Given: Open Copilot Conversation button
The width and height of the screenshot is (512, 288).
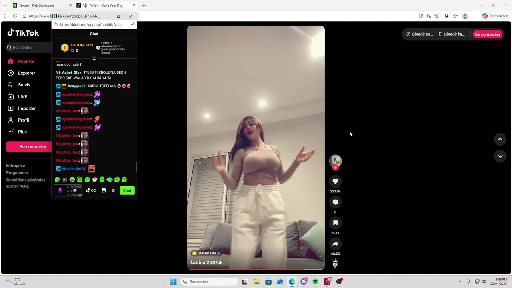Looking at the screenshot, I should click(495, 16).
